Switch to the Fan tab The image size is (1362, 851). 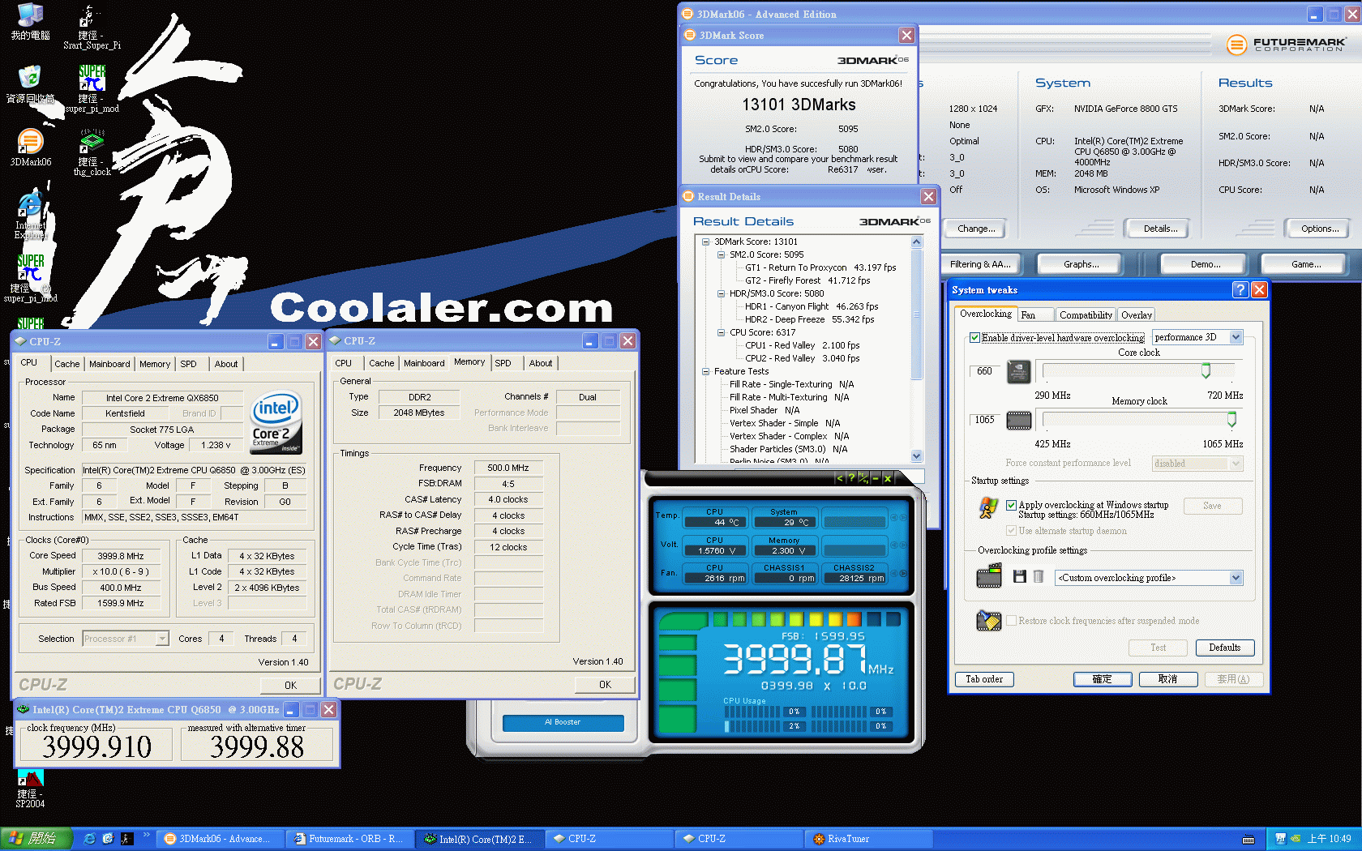click(x=1034, y=314)
